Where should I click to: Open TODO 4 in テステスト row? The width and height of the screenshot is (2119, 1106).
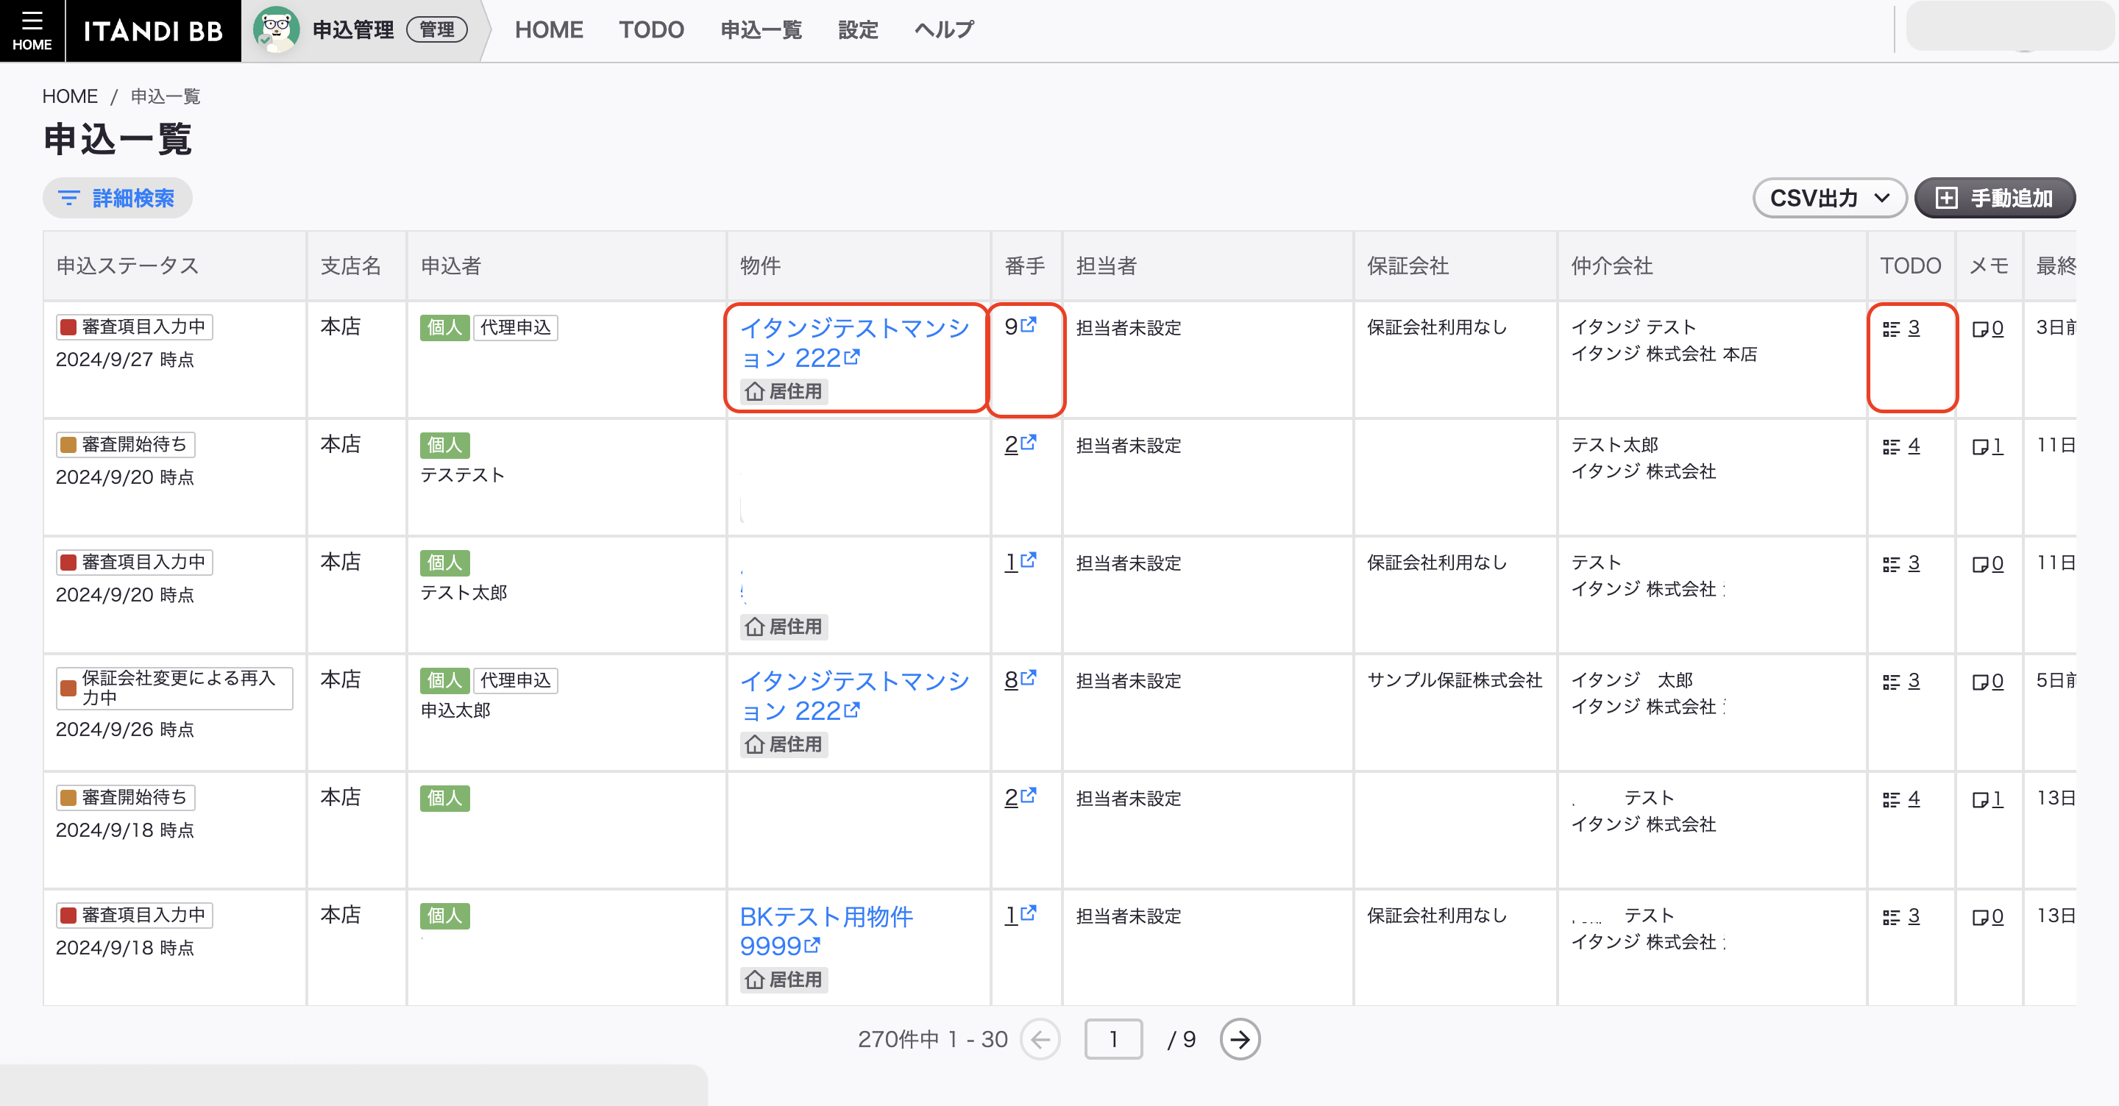point(1901,446)
